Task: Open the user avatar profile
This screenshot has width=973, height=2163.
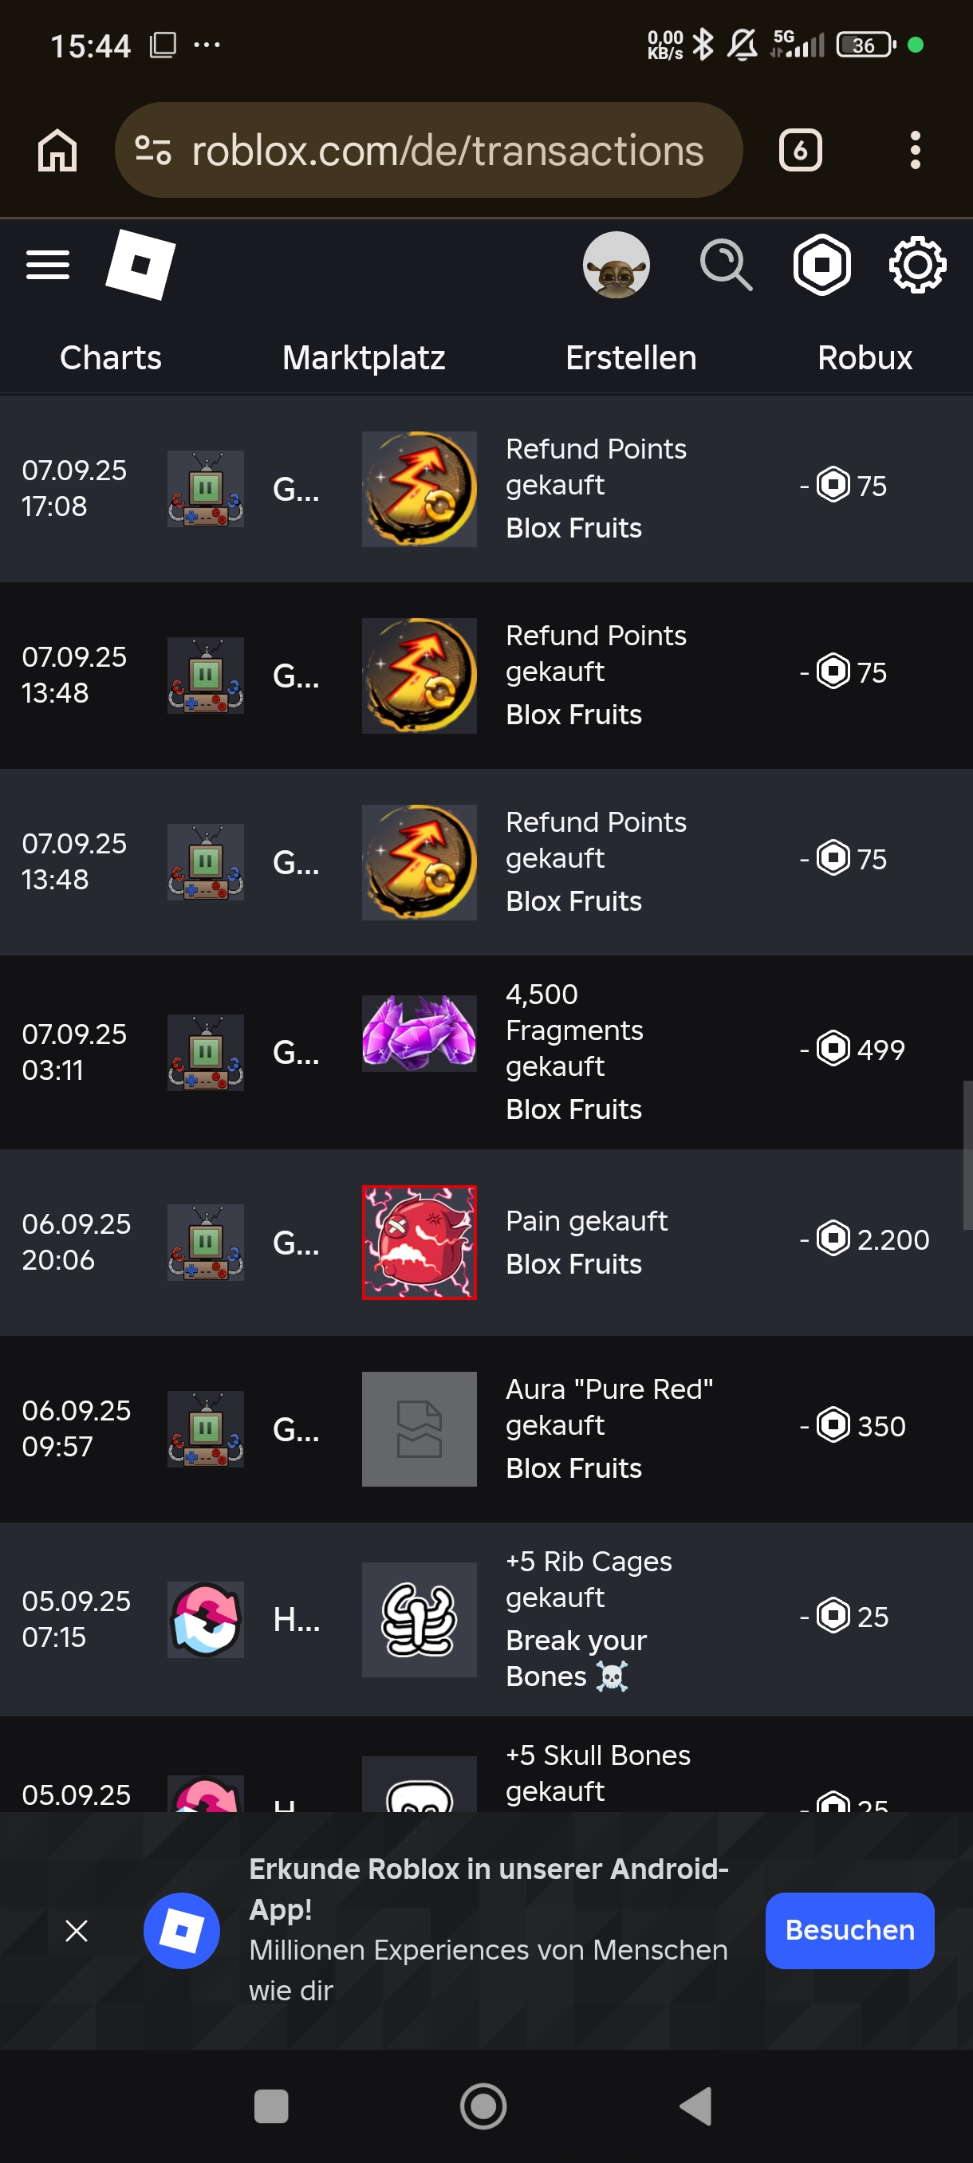Action: [x=616, y=266]
